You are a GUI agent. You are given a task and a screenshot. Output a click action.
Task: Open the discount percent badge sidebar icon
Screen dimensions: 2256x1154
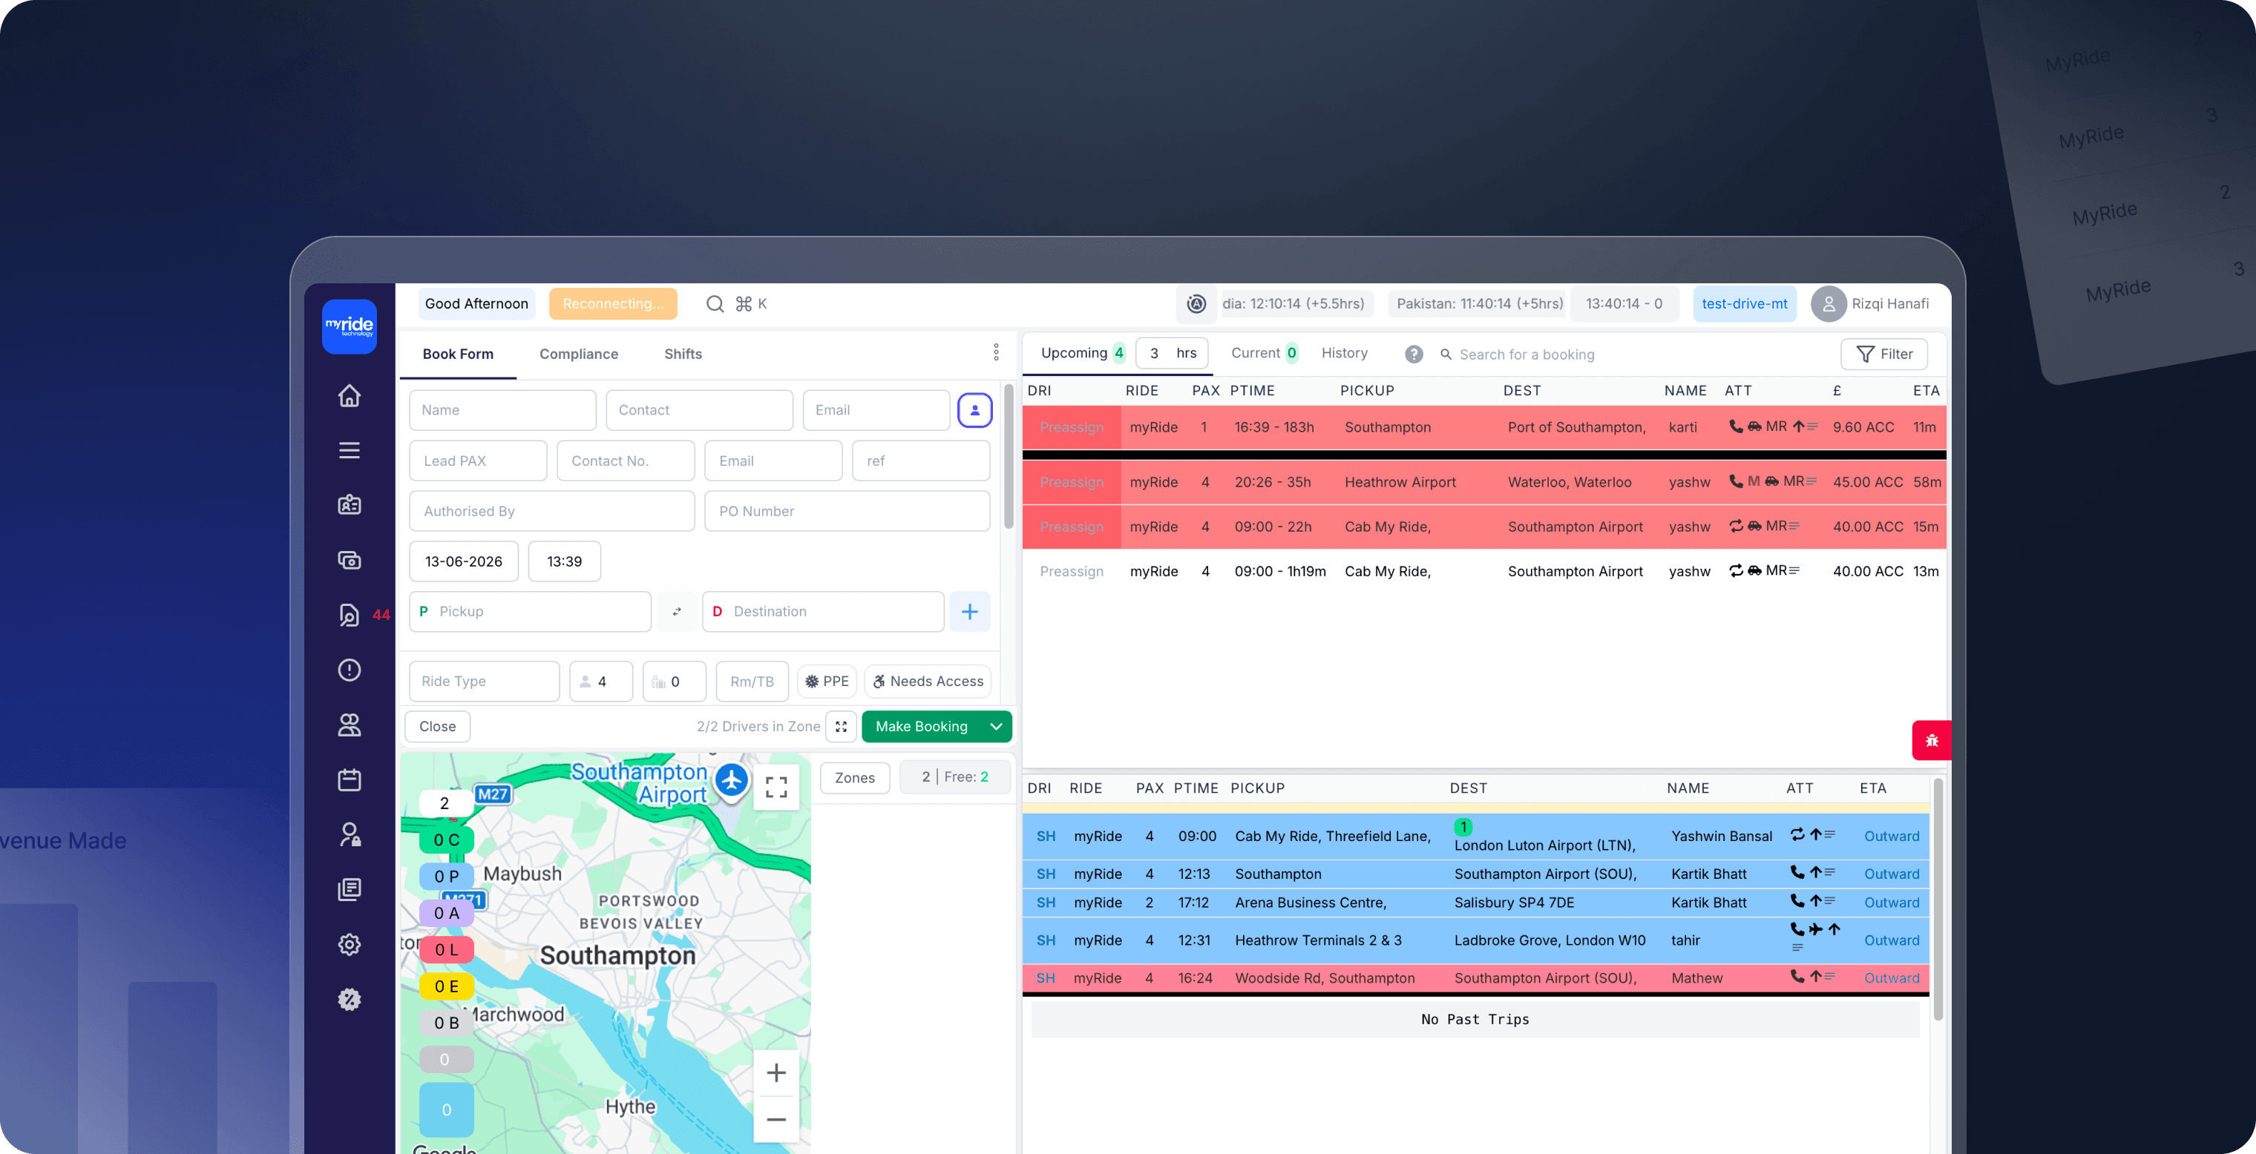point(350,999)
